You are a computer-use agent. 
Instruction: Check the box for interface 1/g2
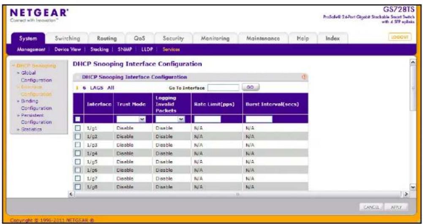coord(78,136)
